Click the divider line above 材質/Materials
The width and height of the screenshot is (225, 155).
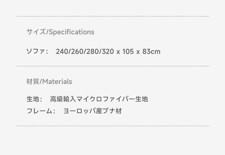click(113, 66)
